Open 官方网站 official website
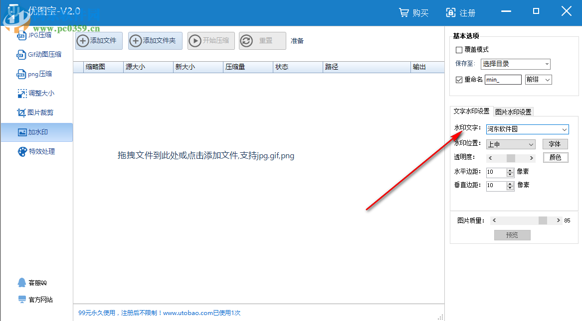Screen dimensions: 582x321 (35, 300)
